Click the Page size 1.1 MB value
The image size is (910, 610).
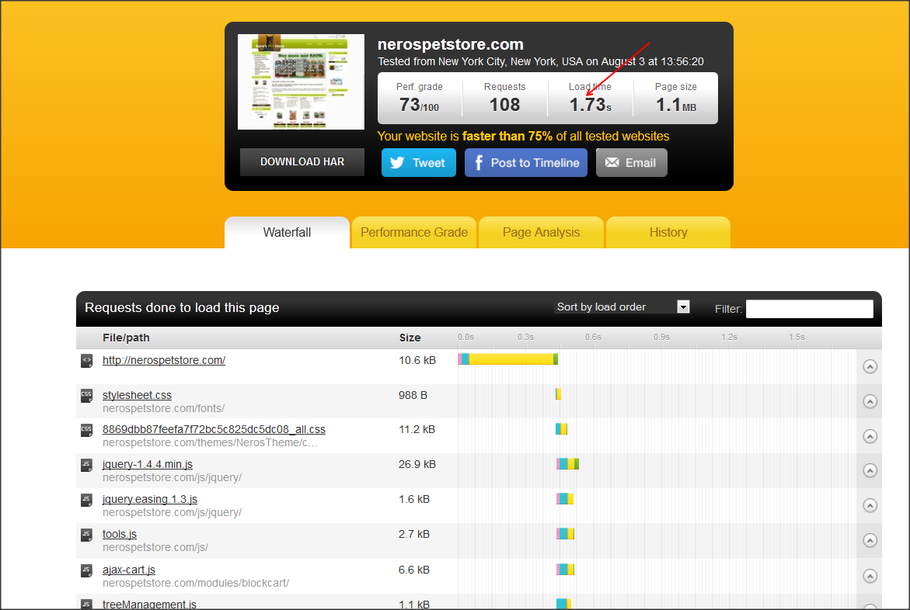click(x=675, y=105)
